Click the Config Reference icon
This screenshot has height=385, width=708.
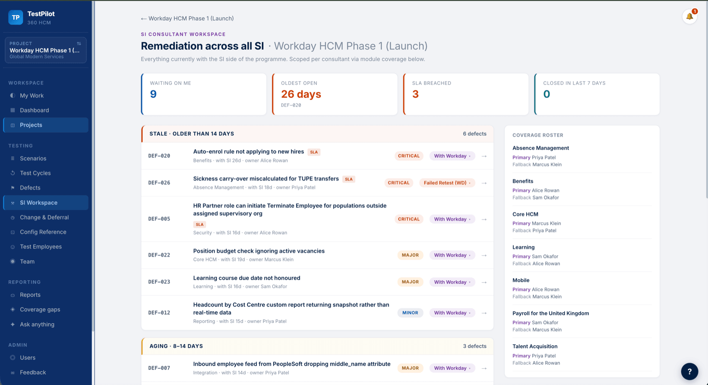click(13, 232)
